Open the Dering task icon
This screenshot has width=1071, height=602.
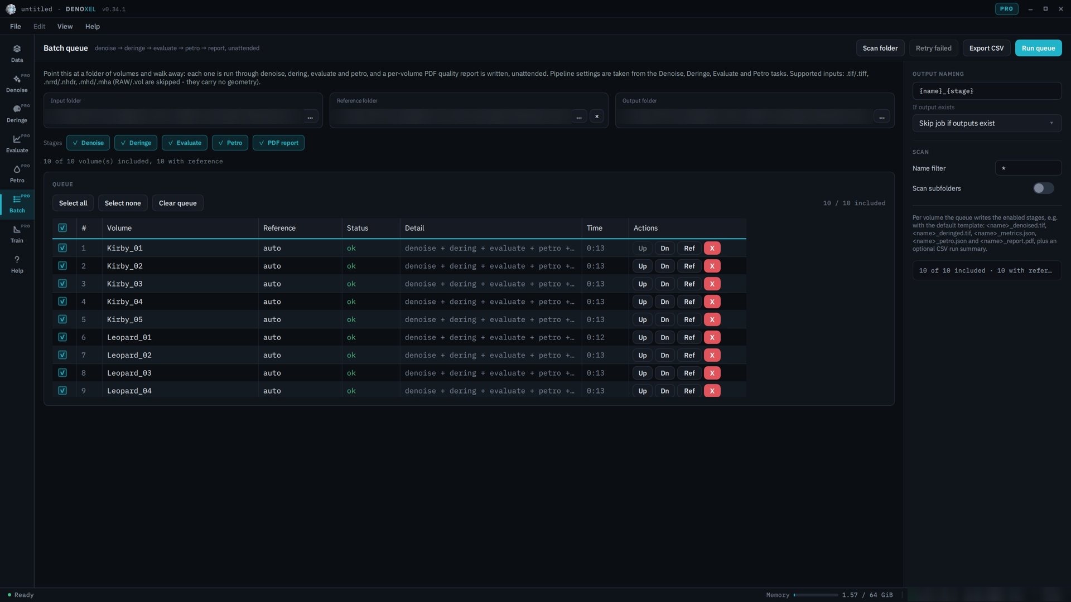(x=17, y=114)
